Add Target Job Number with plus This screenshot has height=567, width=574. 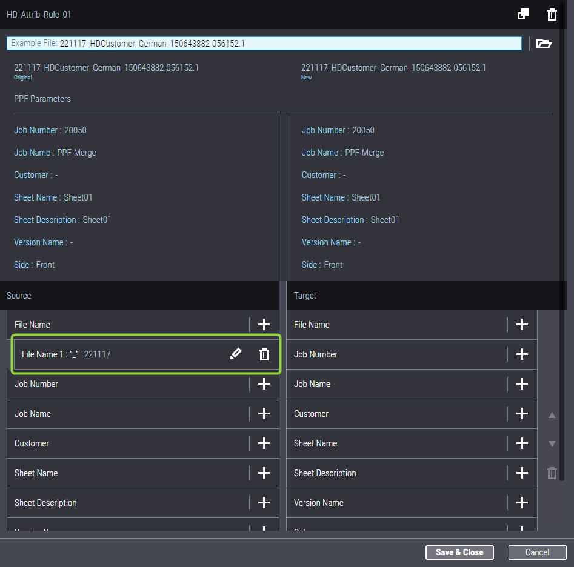click(x=522, y=354)
